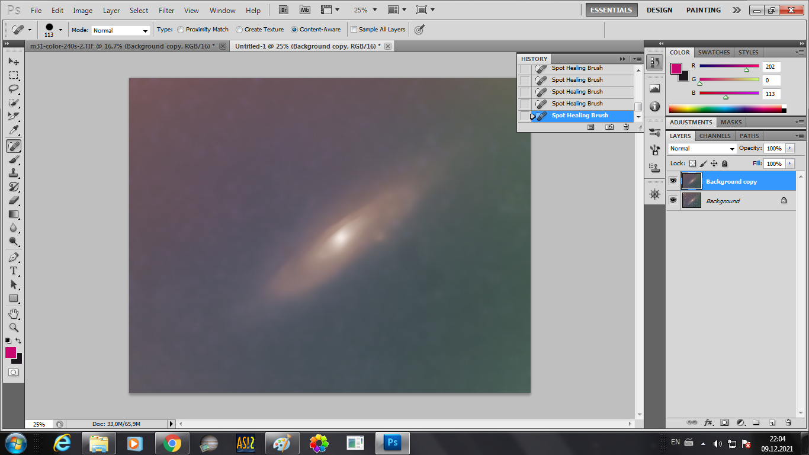Click the color spectrum ramp bar
The height and width of the screenshot is (455, 809).
pyautogui.click(x=725, y=109)
